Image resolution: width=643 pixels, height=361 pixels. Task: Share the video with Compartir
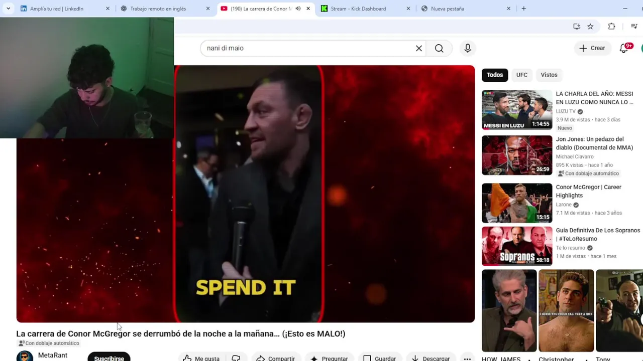[275, 358]
